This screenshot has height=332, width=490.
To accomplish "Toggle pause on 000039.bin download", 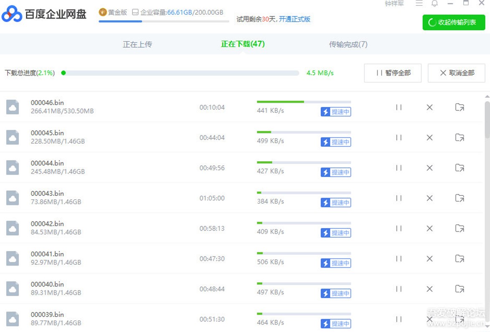I will [399, 319].
